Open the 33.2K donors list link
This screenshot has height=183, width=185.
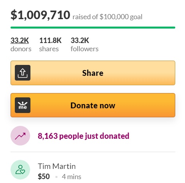(x=20, y=40)
